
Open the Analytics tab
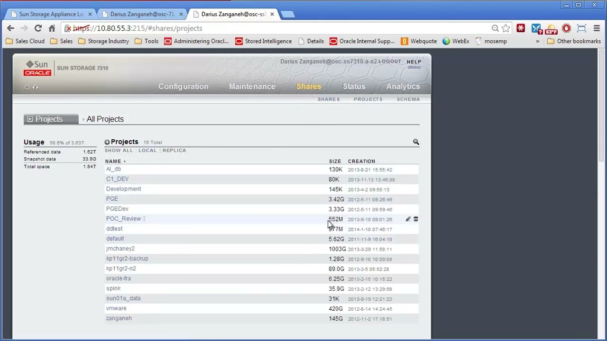click(x=403, y=86)
